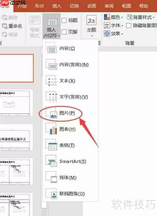Switch to the 审阅 review tab
Image resolution: width=157 pixels, height=216 pixels.
[109, 6]
